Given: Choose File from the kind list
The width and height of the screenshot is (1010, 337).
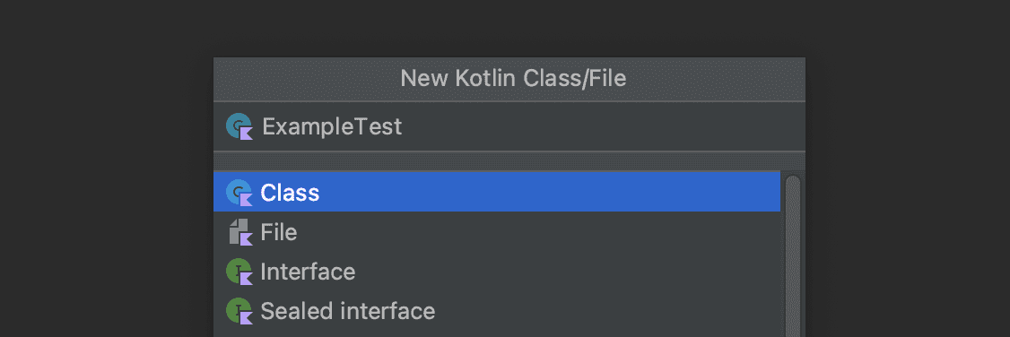Looking at the screenshot, I should pyautogui.click(x=279, y=232).
